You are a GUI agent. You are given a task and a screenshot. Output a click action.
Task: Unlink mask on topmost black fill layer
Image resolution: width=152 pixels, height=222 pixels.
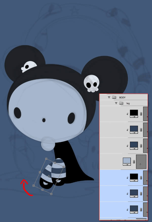point(141,114)
